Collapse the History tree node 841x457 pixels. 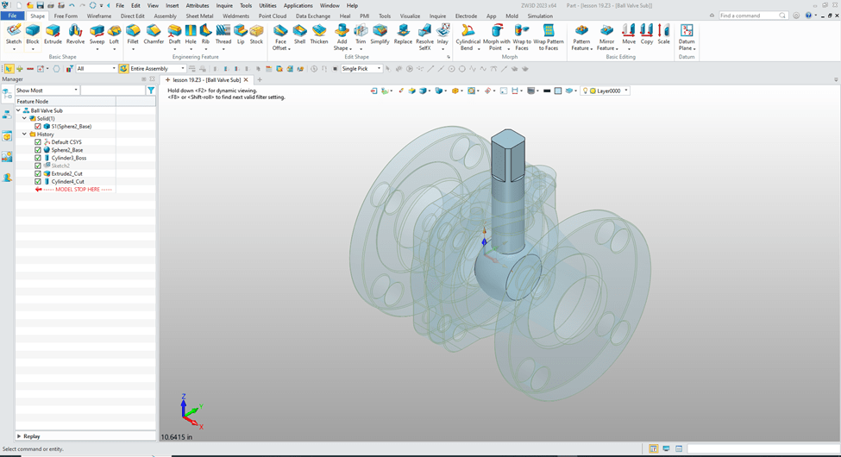pos(24,135)
